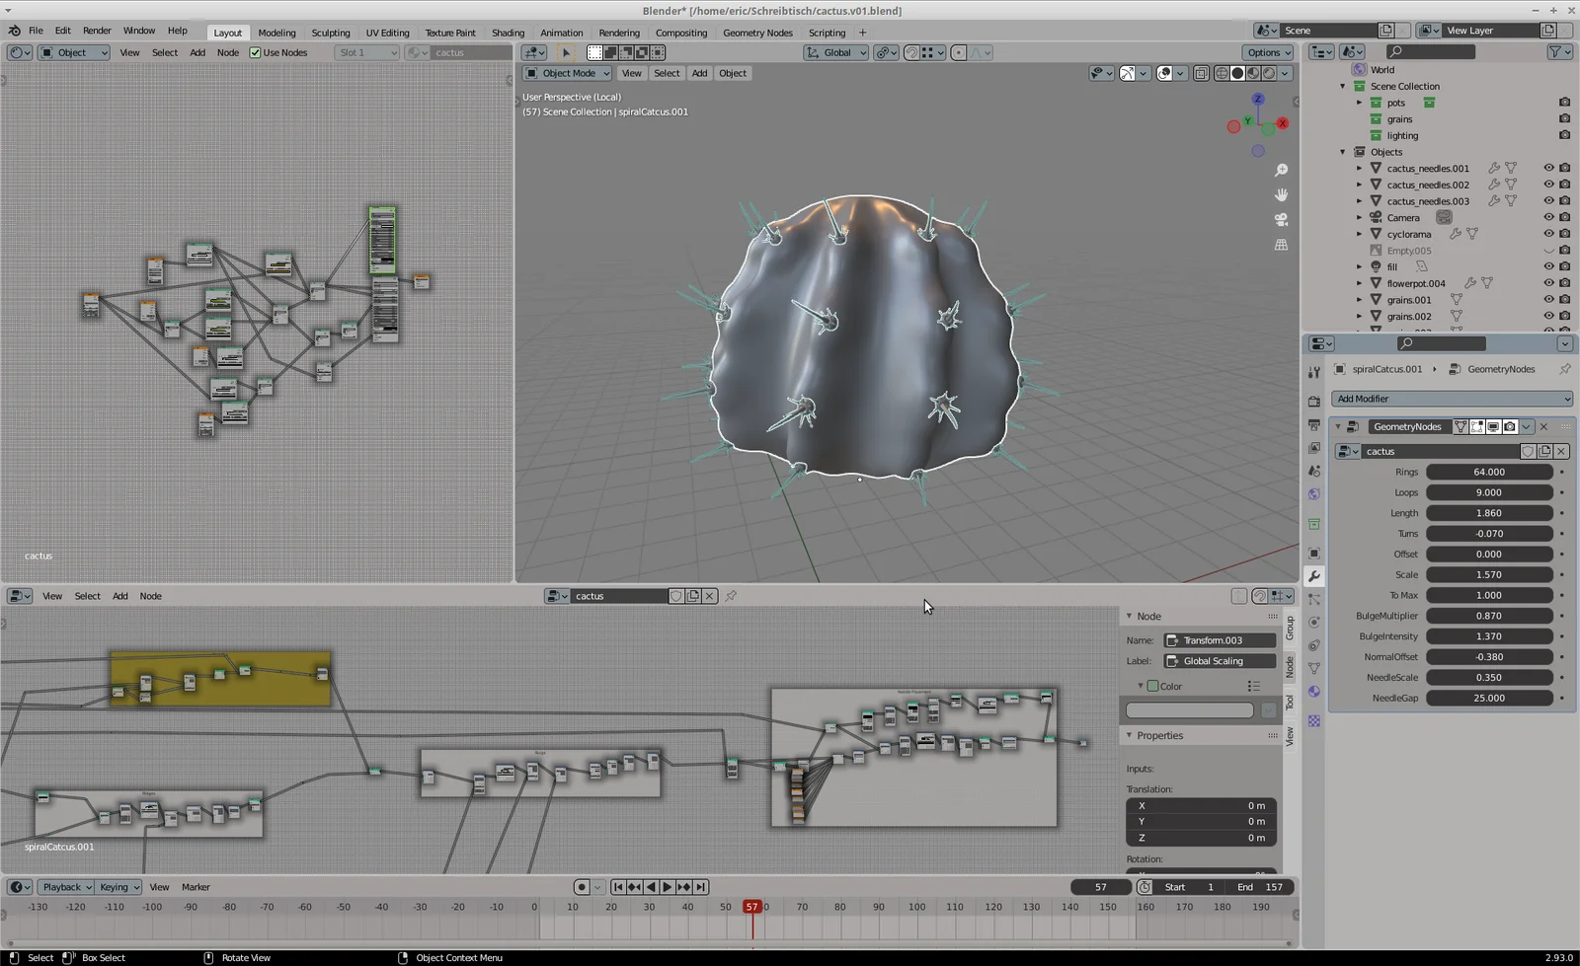
Task: Click the play animation button
Action: (667, 887)
